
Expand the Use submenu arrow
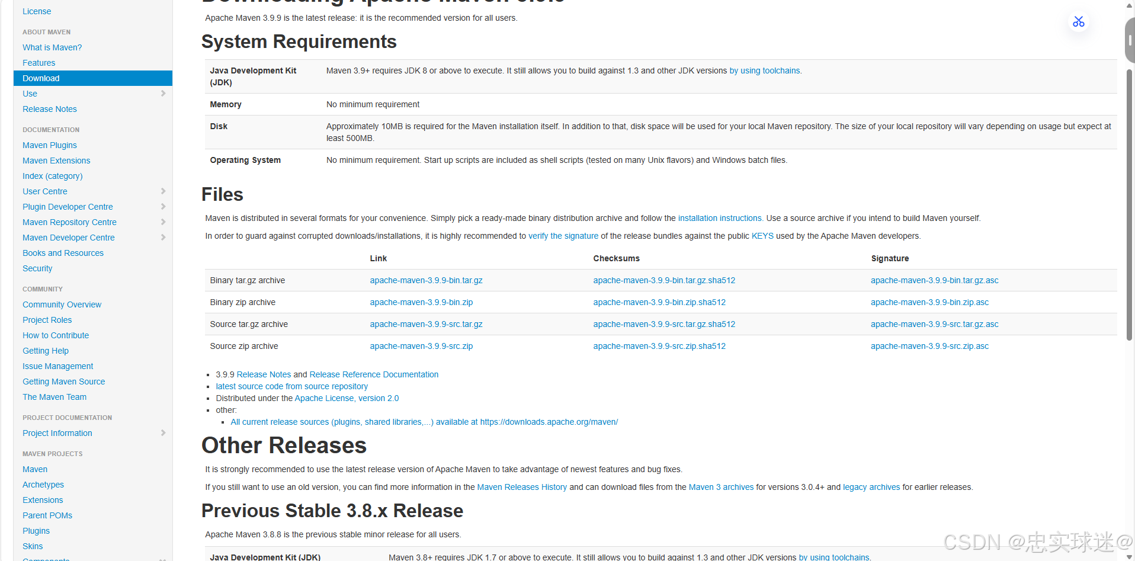[x=163, y=94]
